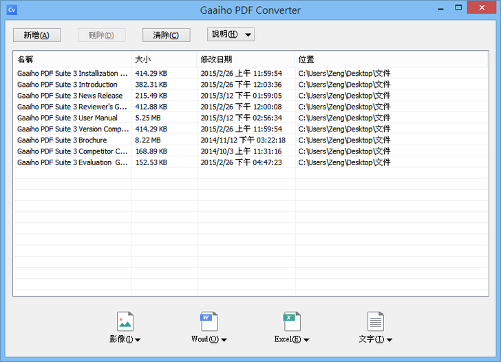This screenshot has width=501, height=362.
Task: Select Gaaiho PDF Suite 3 User Manual file
Action: pos(67,118)
